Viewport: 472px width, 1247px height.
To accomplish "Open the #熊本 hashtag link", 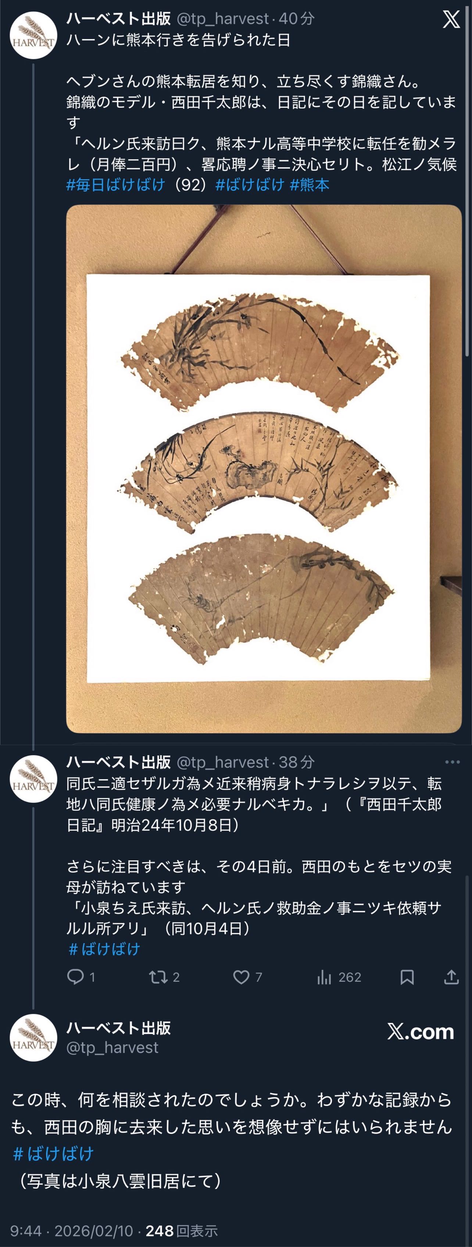I will (x=310, y=184).
